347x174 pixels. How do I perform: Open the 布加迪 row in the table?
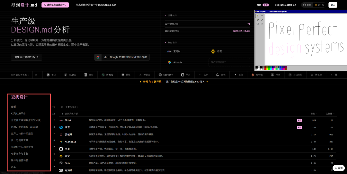[198, 170]
